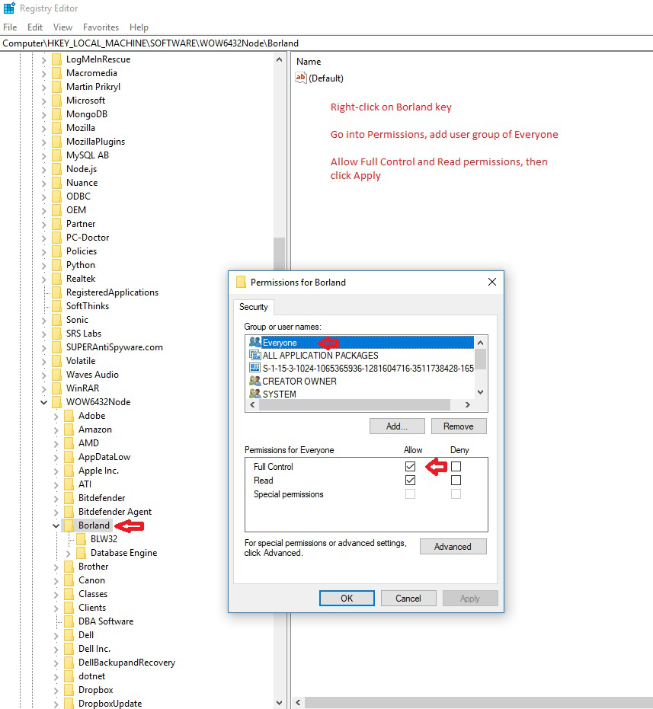Click the Bitdefender key folder icon
This screenshot has width=653, height=709.
click(69, 498)
